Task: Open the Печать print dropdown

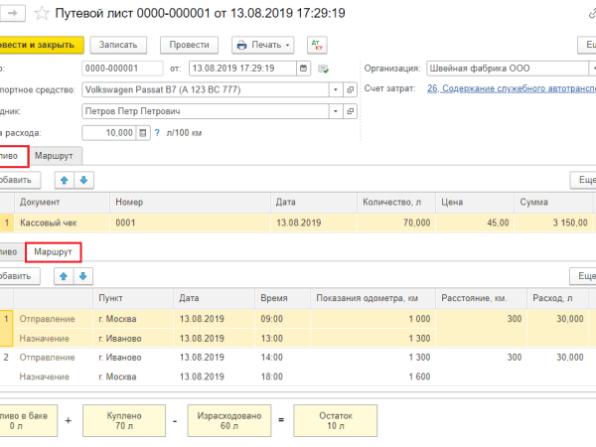Action: click(x=262, y=46)
